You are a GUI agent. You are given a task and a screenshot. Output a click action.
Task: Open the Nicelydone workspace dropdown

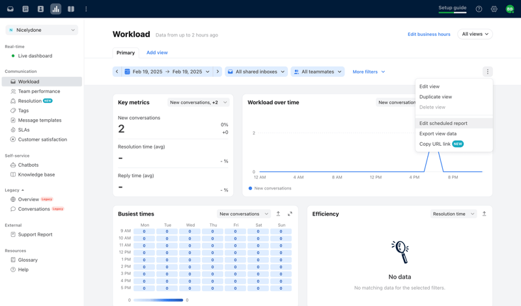[x=42, y=30]
